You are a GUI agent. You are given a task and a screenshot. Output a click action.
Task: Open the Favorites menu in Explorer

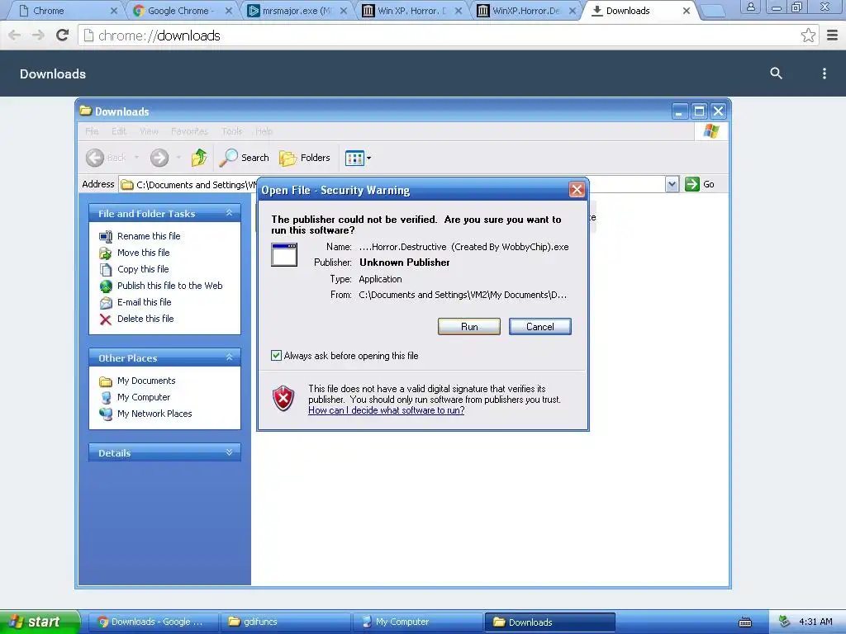[x=189, y=131]
